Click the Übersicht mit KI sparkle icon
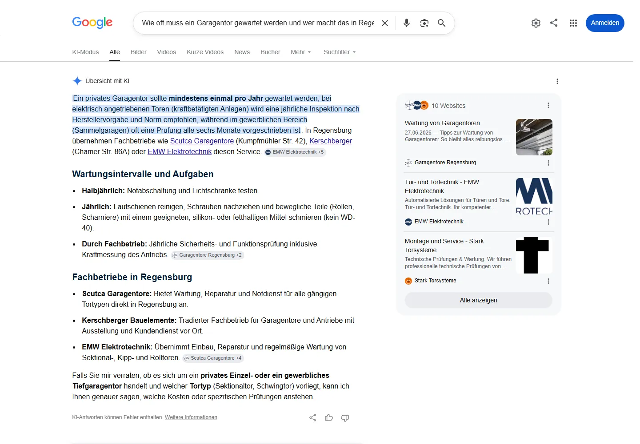The height and width of the screenshot is (444, 640). (77, 81)
